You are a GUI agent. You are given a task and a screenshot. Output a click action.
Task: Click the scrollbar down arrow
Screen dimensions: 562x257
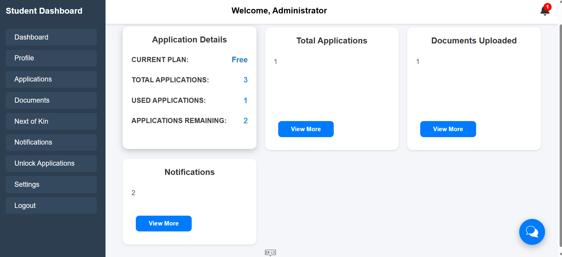click(561, 254)
